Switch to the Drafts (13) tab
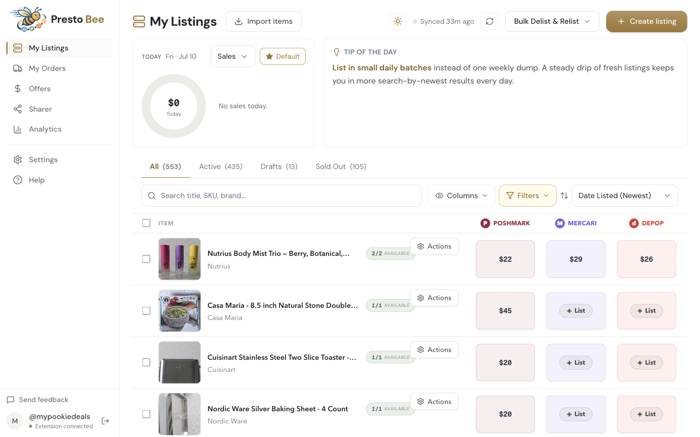Viewport: 700px width, 437px height. click(279, 167)
